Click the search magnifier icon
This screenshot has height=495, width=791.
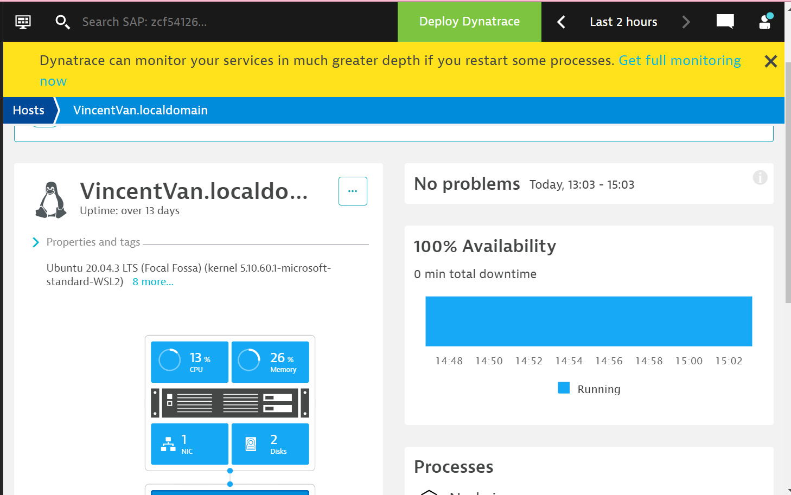coord(62,22)
